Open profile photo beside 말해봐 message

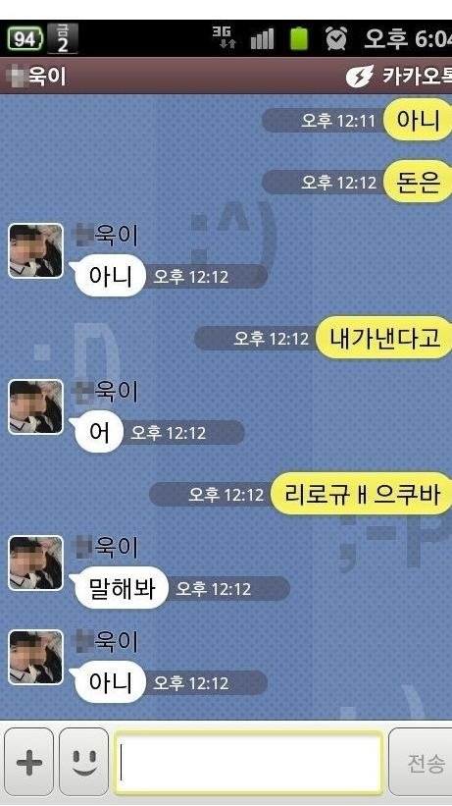35,563
